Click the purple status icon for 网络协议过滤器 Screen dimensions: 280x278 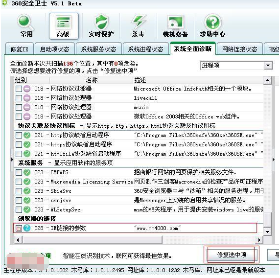(27, 89)
